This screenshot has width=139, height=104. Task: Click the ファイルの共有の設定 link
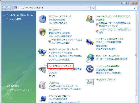click(59, 60)
